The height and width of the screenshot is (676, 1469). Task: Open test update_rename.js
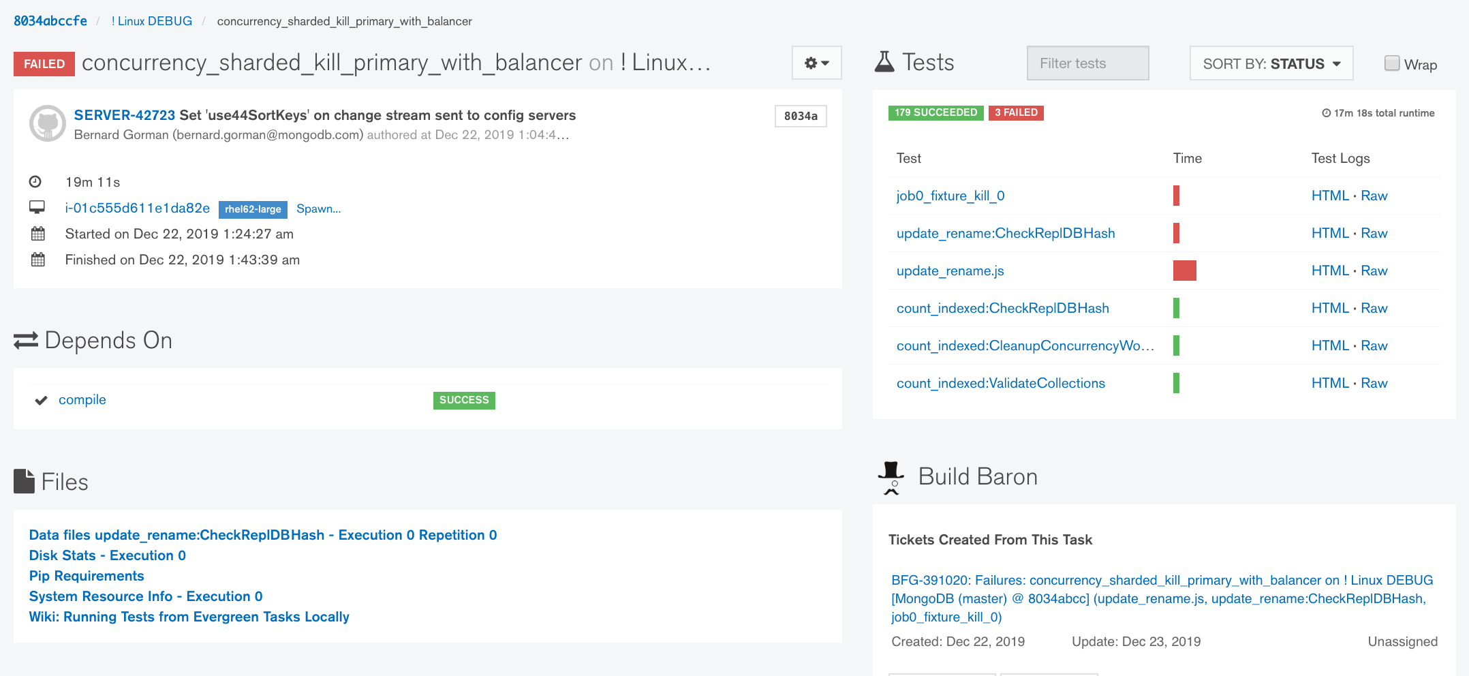click(950, 271)
